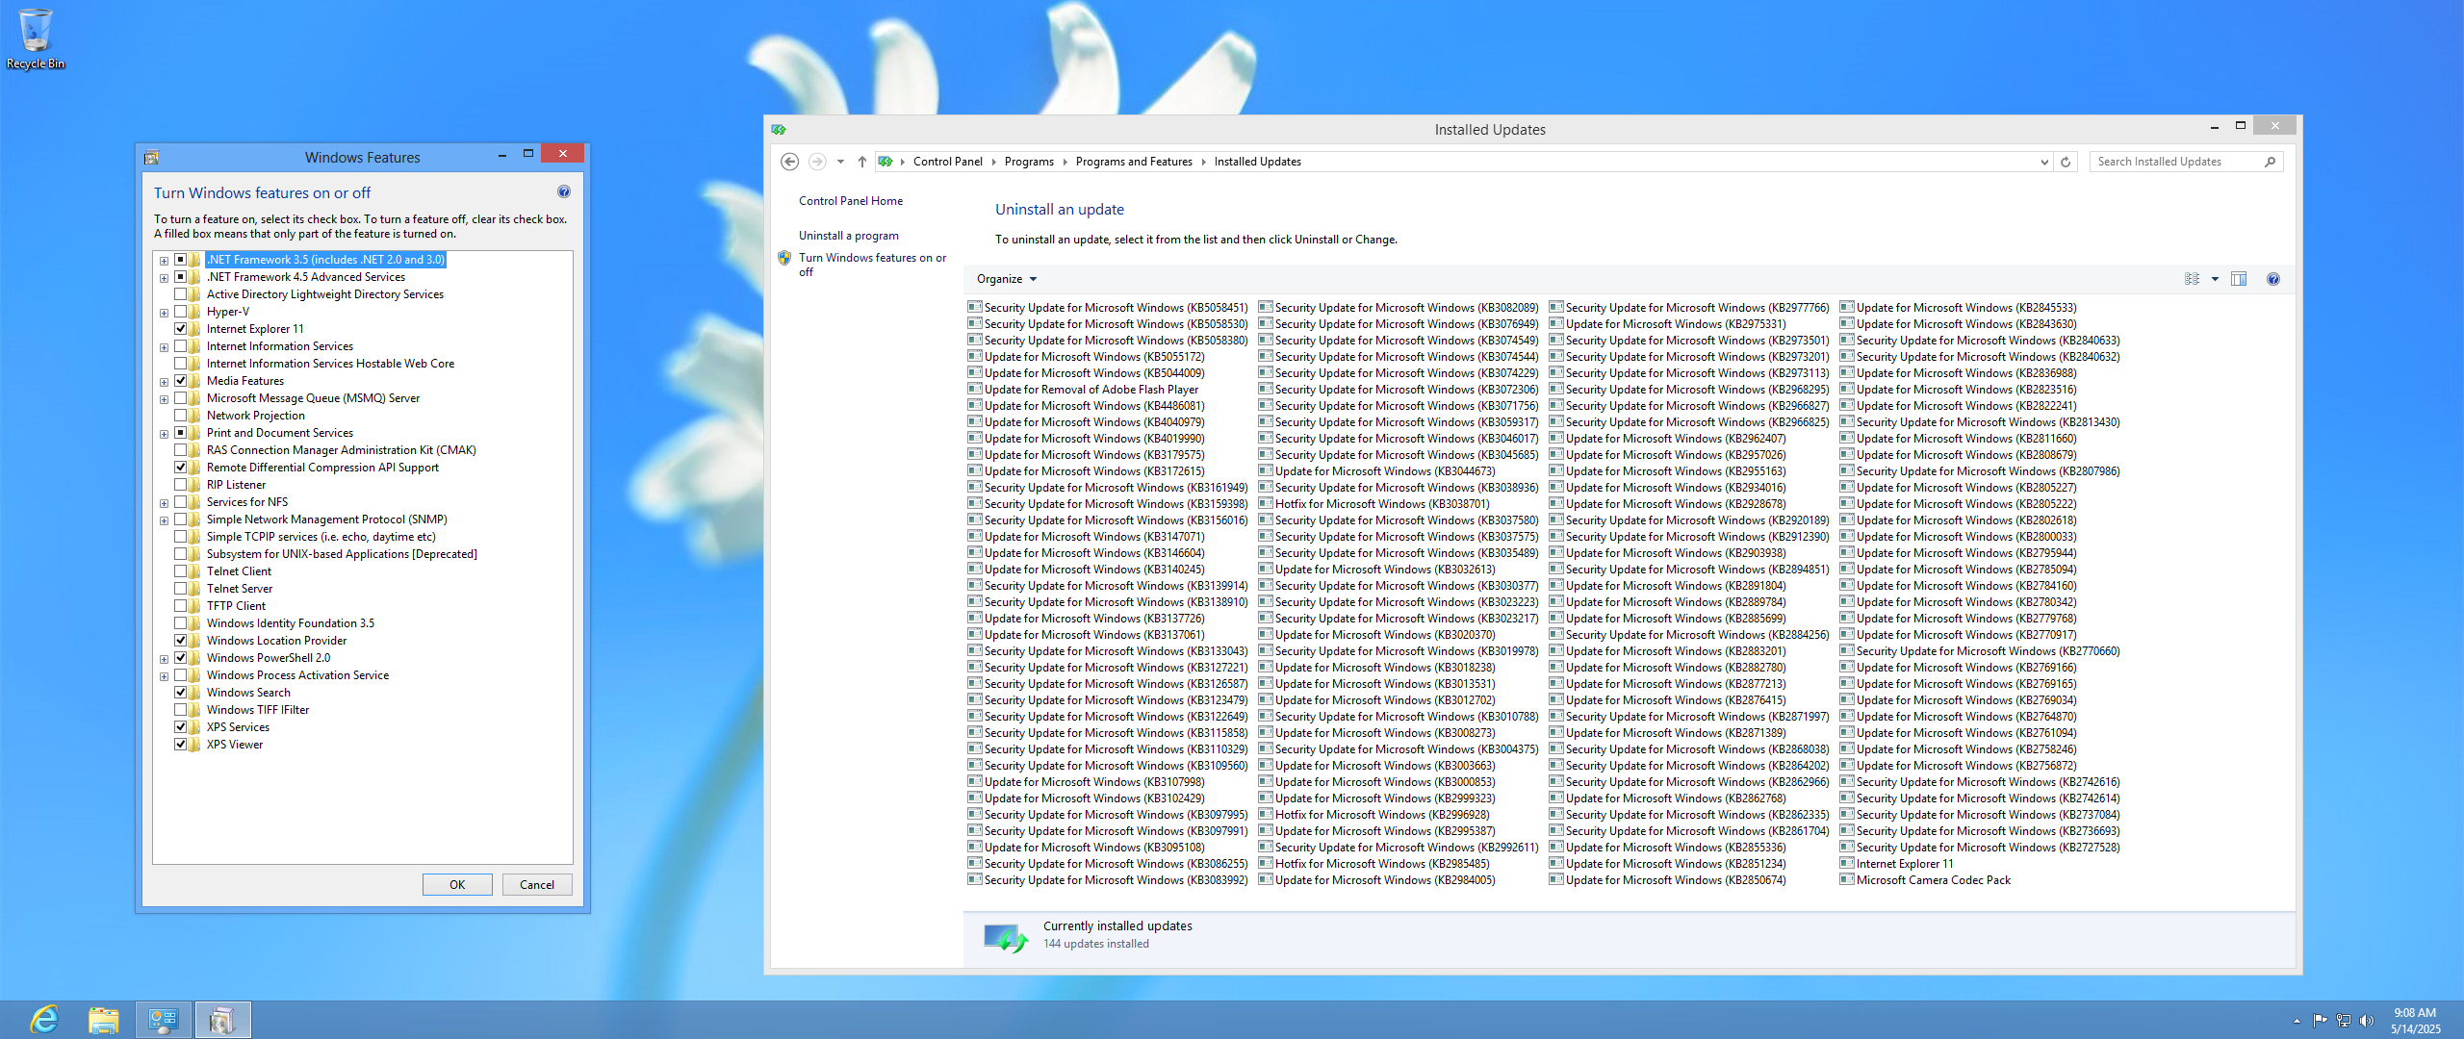The height and width of the screenshot is (1039, 2464).
Task: Toggle the Media Features checkbox
Action: click(x=180, y=381)
